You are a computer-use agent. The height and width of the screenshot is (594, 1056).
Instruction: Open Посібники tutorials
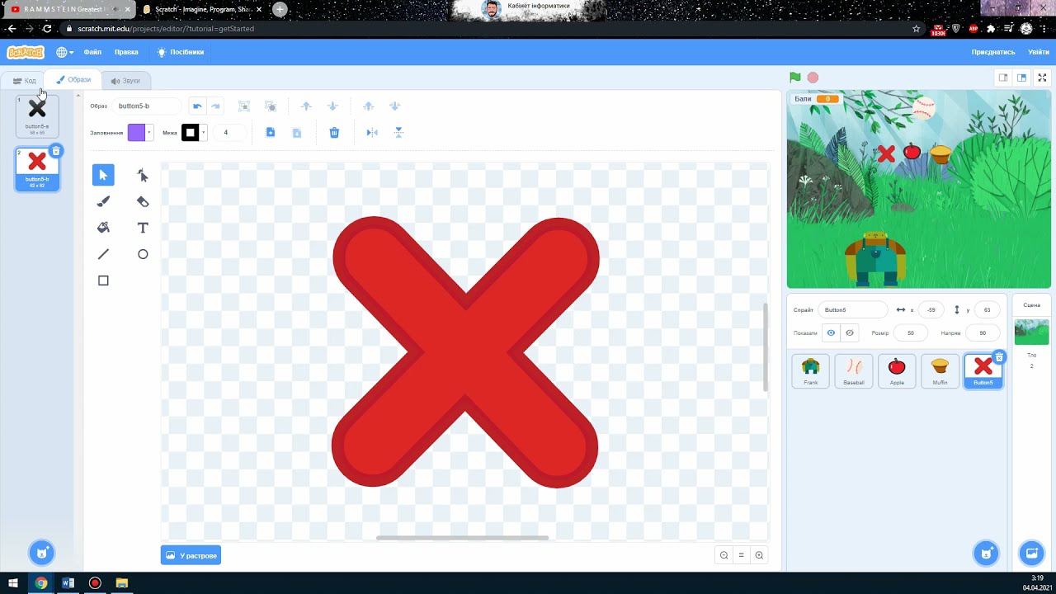pyautogui.click(x=181, y=52)
